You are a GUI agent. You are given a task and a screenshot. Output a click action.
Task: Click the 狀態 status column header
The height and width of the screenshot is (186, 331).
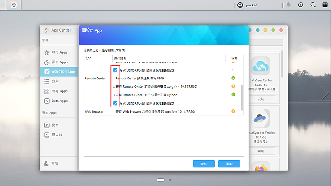234,59
